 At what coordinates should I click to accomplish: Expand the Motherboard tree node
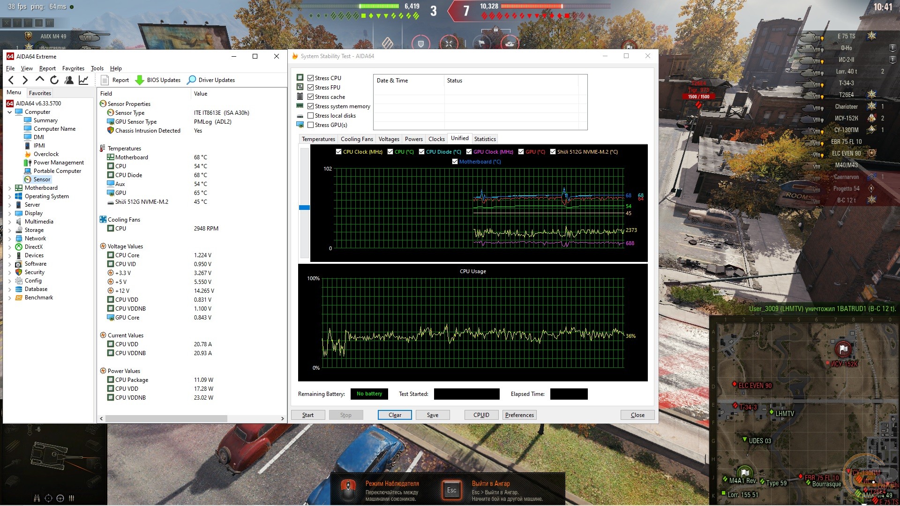pyautogui.click(x=10, y=188)
